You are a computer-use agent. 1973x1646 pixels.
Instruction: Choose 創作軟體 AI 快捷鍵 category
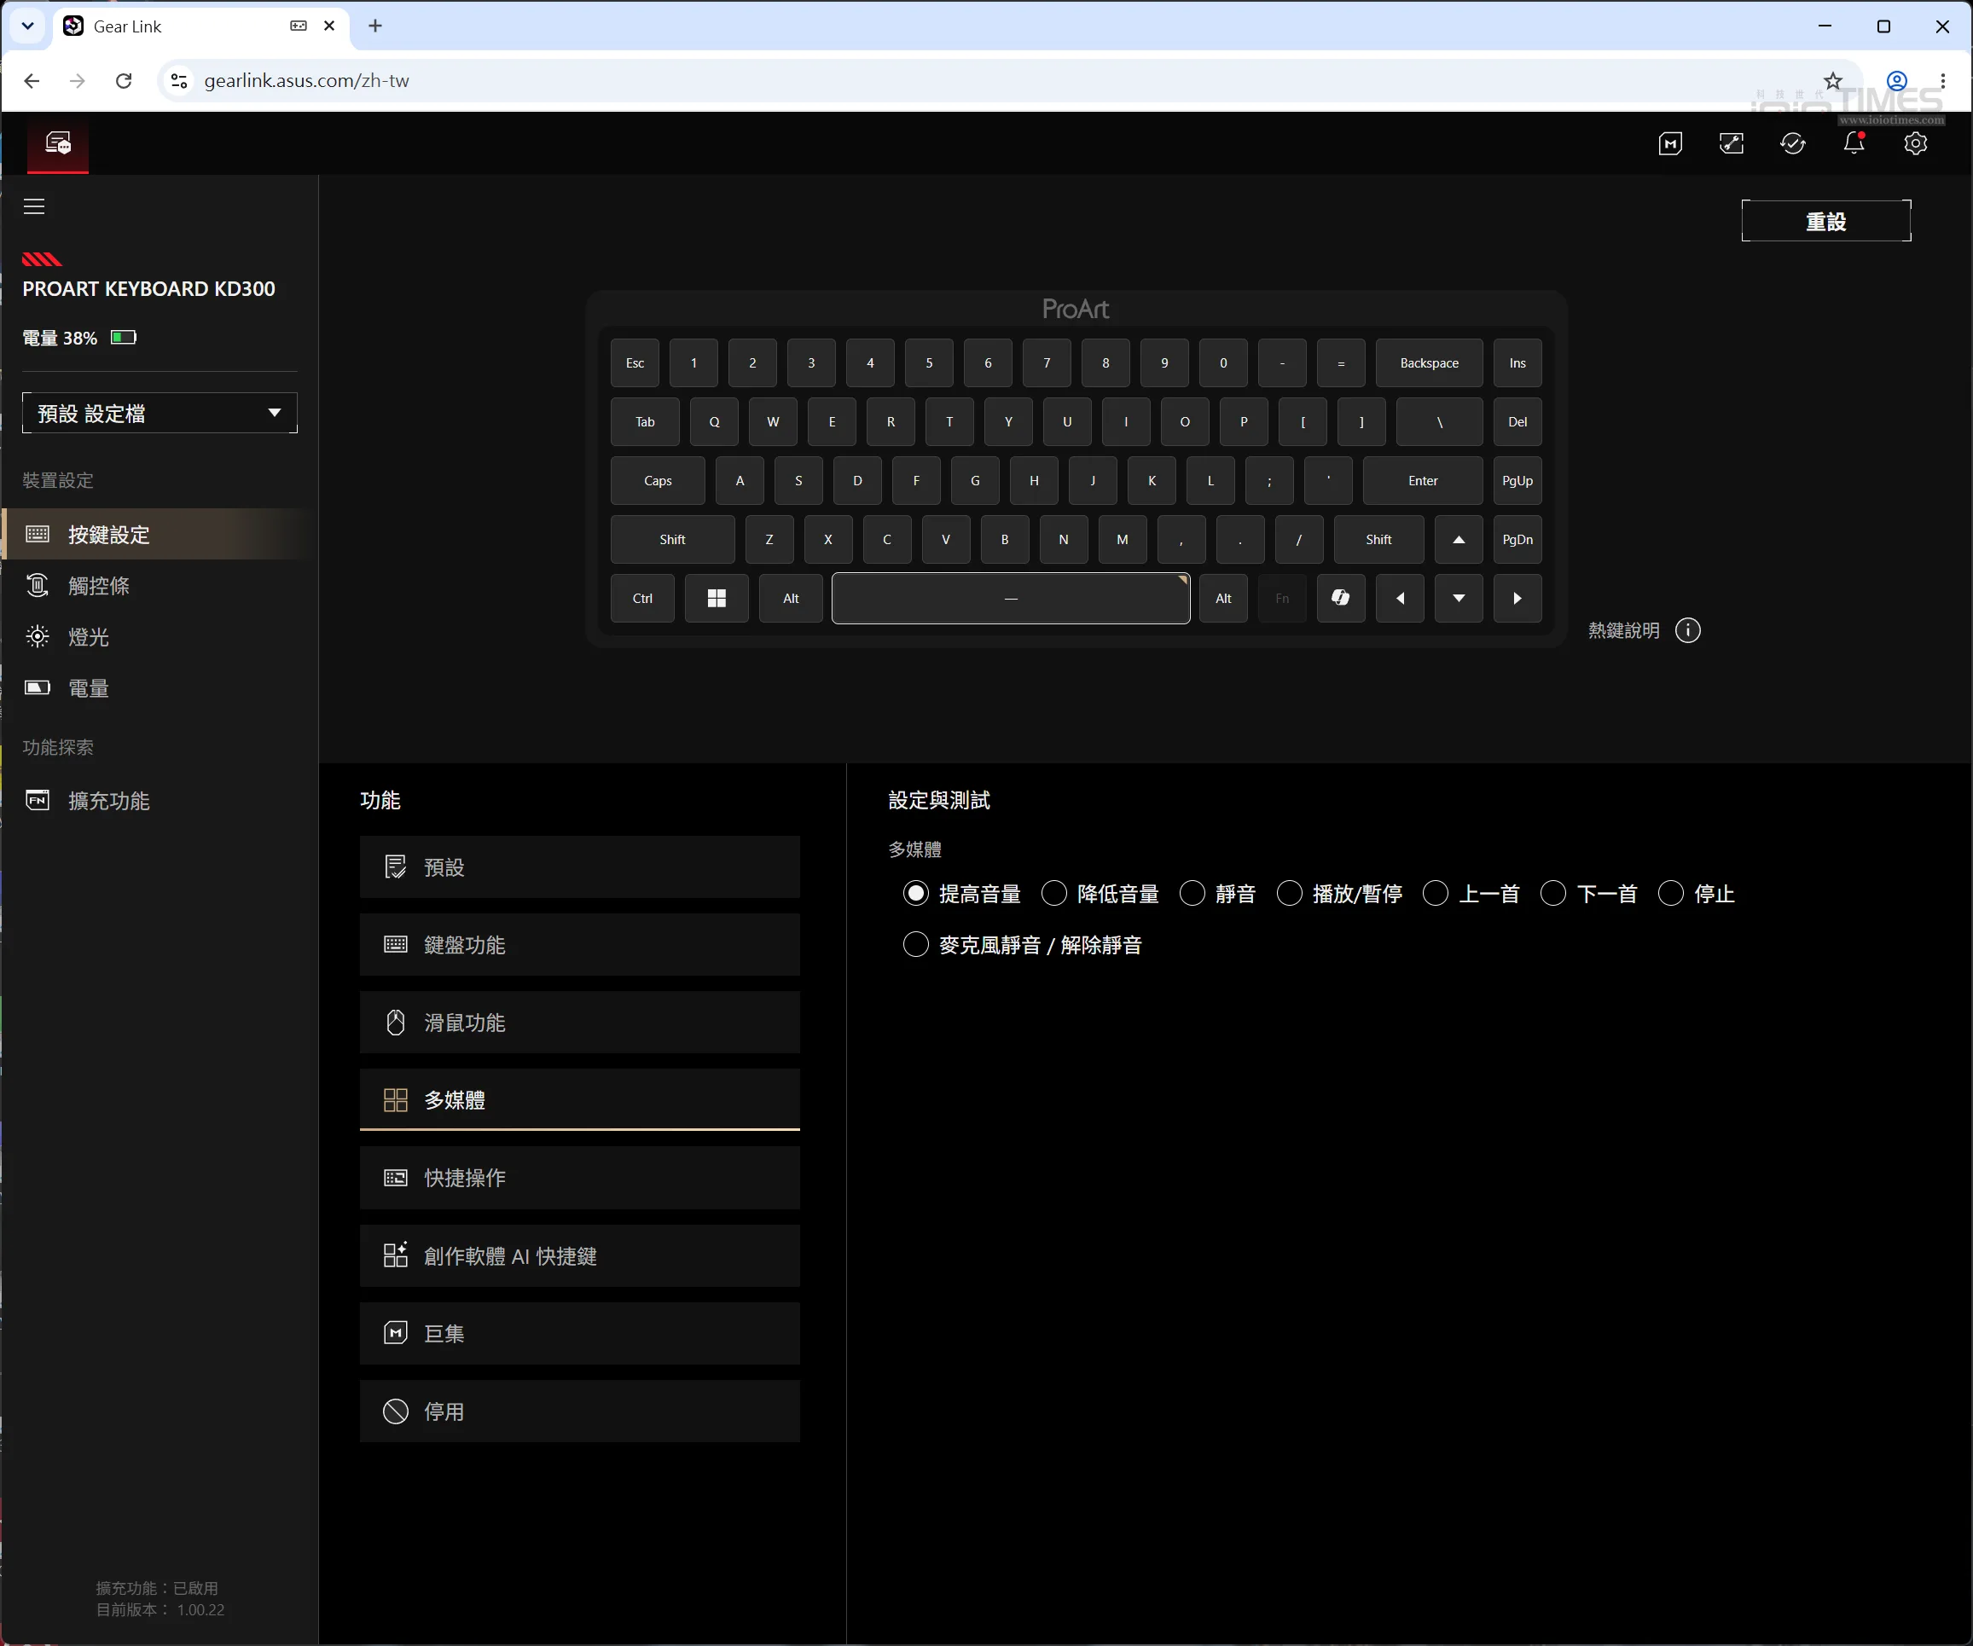click(x=580, y=1256)
